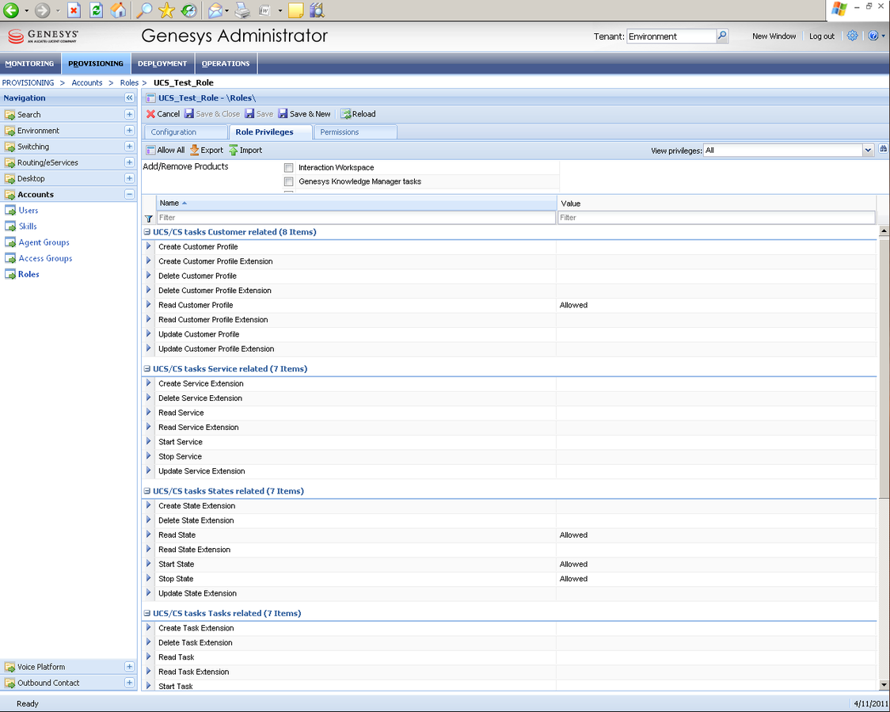Screen dimensions: 890x712
Task: Collapse the Accounts navigation section
Action: 129,194
